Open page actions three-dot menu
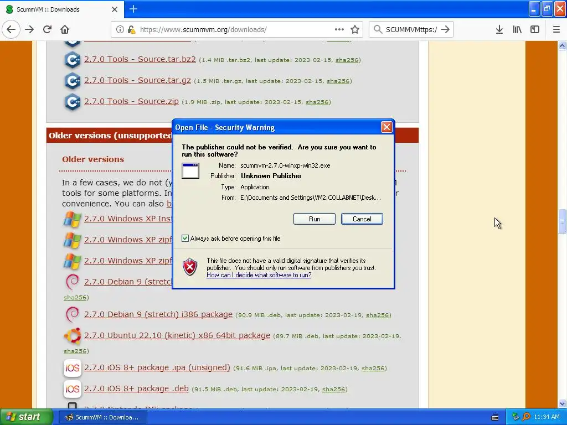567x425 pixels. 339,29
